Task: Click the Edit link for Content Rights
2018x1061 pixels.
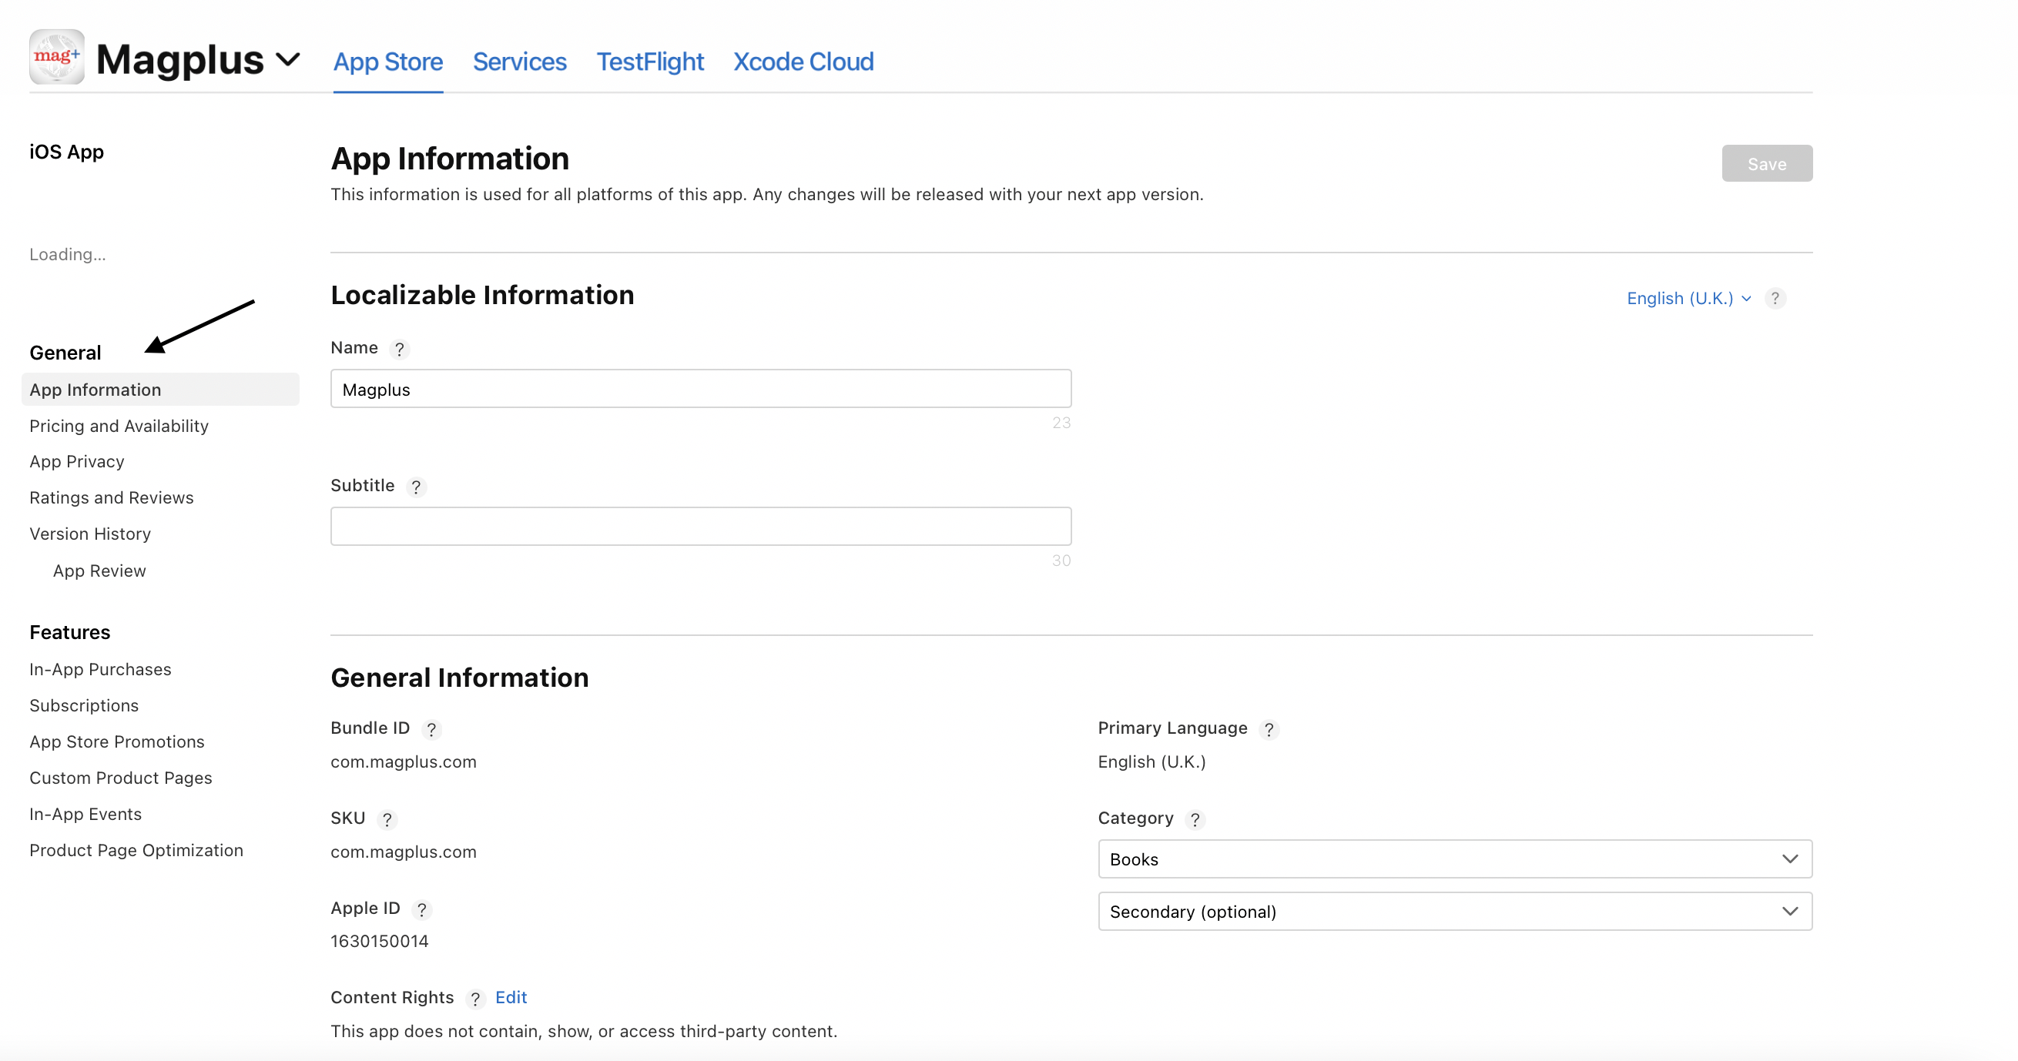Action: (511, 997)
